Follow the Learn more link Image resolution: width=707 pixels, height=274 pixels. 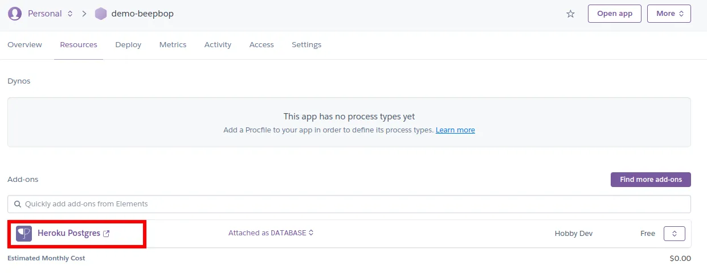tap(455, 130)
